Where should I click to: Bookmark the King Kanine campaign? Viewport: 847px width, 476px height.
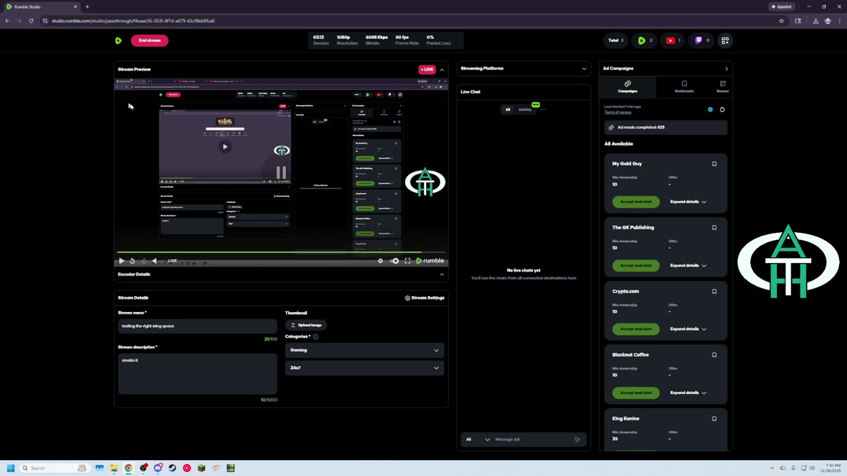pyautogui.click(x=714, y=418)
